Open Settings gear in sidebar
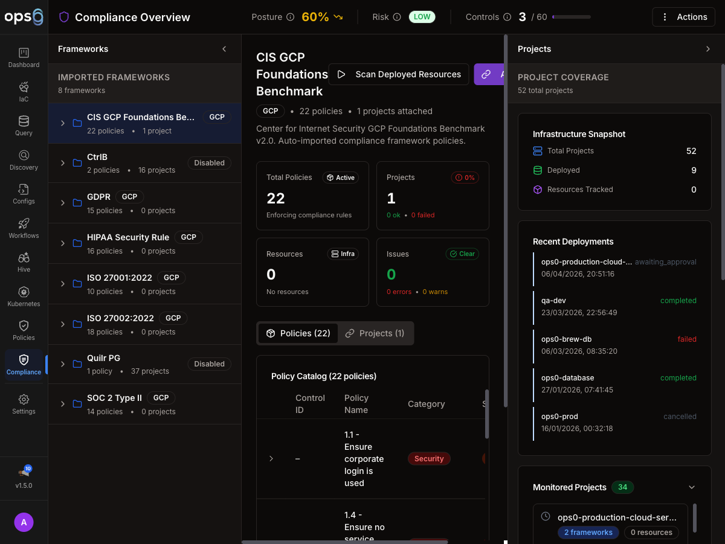This screenshot has width=725, height=544. coord(24,400)
